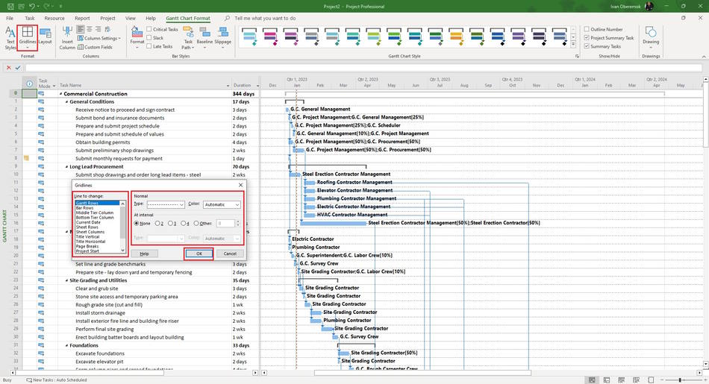Collapse the Long Lead Procurement group

pyautogui.click(x=67, y=167)
